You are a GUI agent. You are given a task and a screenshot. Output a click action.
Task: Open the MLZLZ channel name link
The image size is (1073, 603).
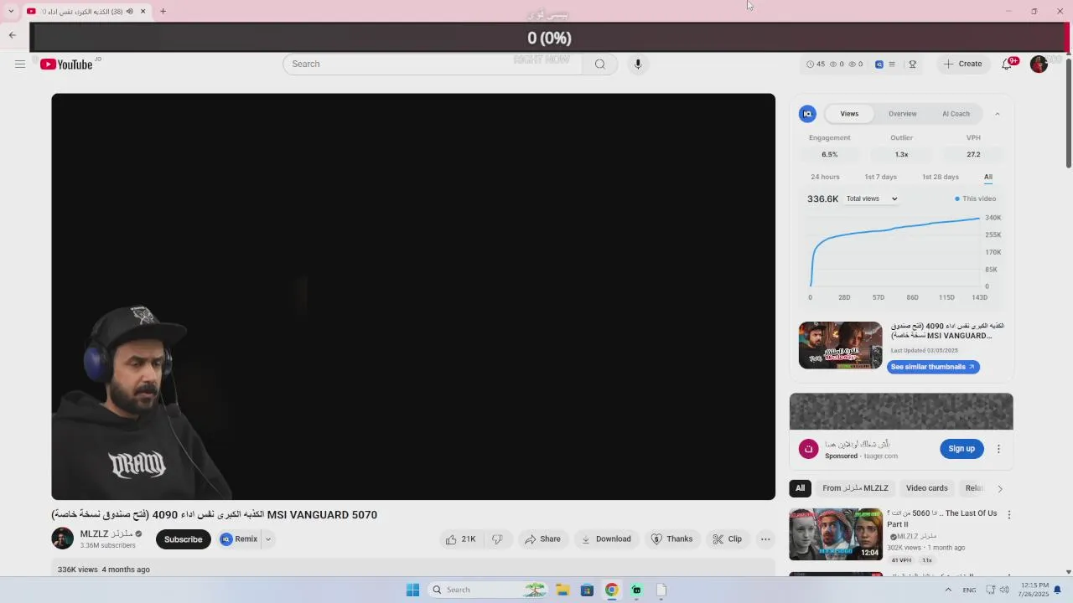[106, 533]
